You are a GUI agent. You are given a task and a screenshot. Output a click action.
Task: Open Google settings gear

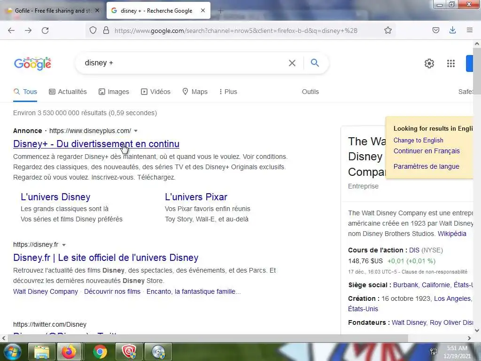pyautogui.click(x=429, y=63)
